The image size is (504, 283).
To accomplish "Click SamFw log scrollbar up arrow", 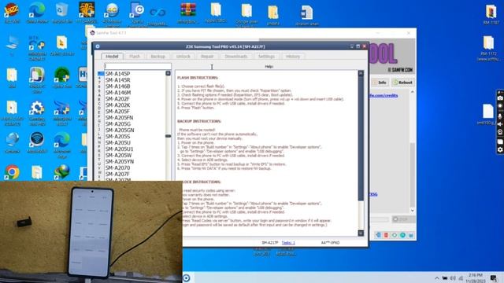I will [x=413, y=92].
